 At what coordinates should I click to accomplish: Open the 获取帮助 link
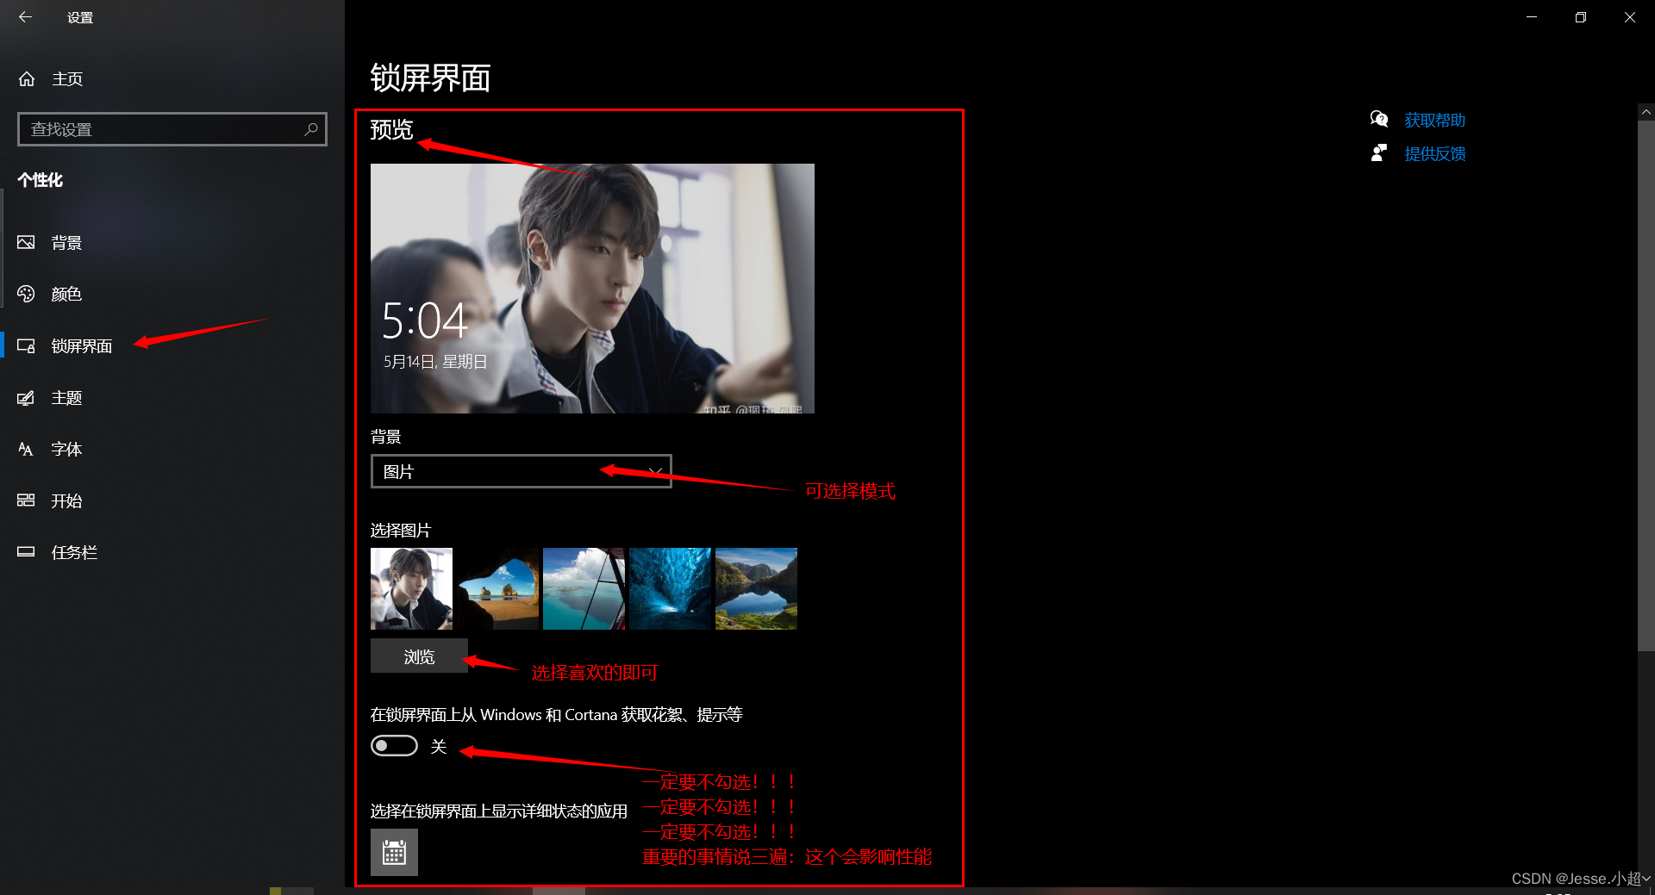coord(1434,120)
